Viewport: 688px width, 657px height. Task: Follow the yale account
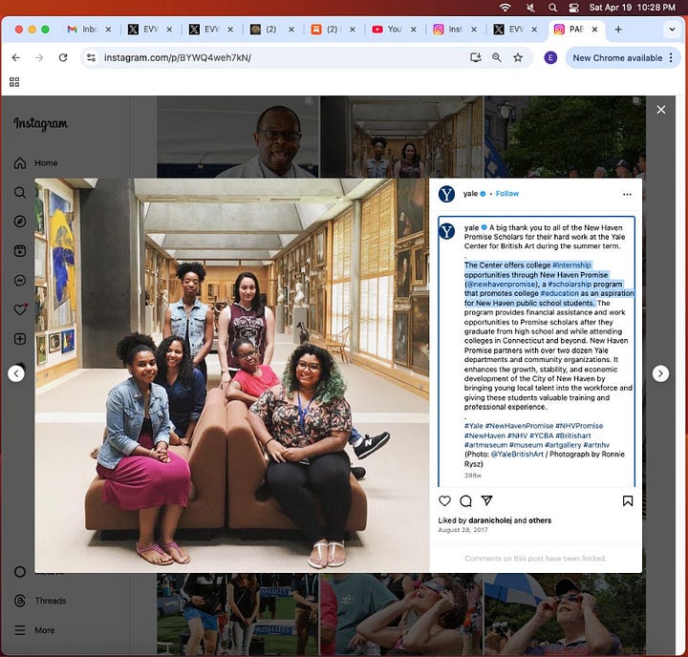tap(506, 194)
